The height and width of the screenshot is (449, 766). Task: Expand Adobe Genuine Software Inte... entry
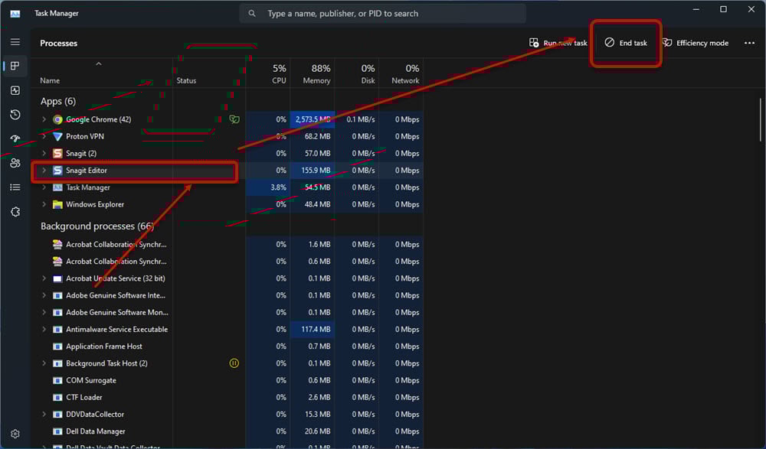pyautogui.click(x=44, y=296)
